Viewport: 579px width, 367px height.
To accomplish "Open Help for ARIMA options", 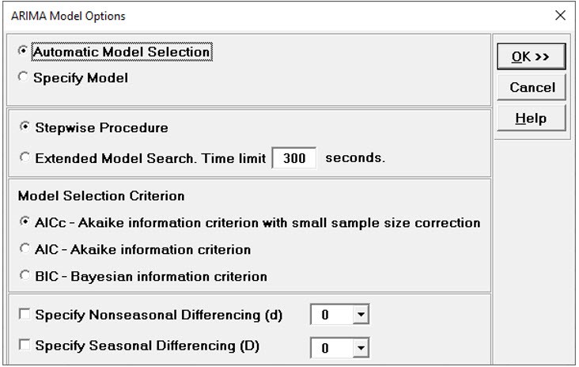I will pyautogui.click(x=532, y=119).
